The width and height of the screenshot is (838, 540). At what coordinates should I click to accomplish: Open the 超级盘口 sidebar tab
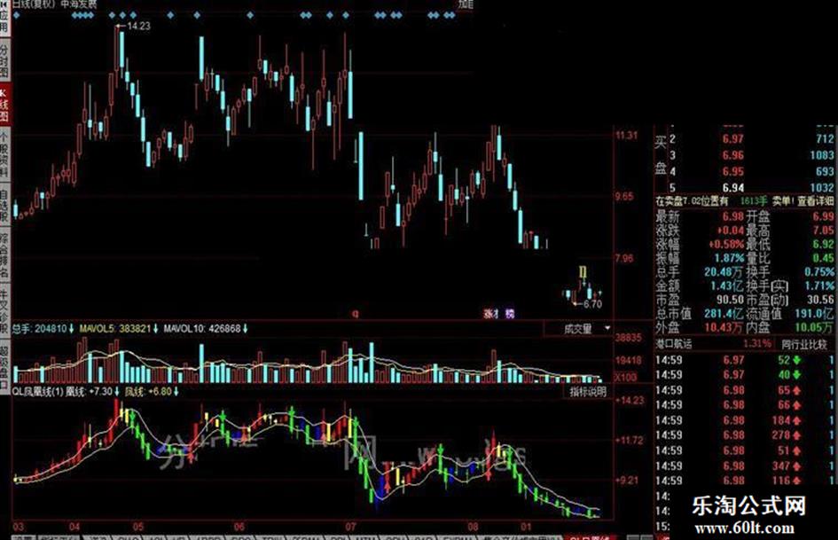coord(4,367)
